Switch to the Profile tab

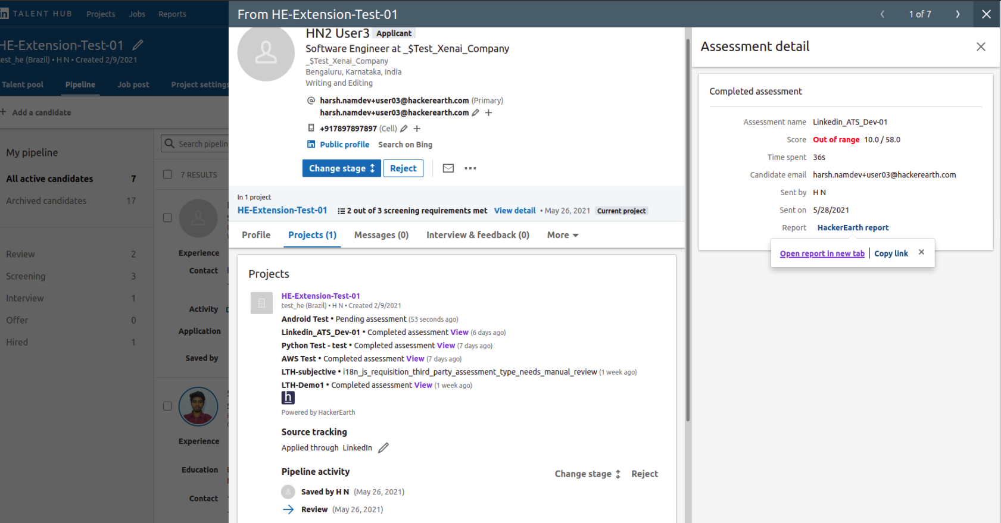click(256, 235)
